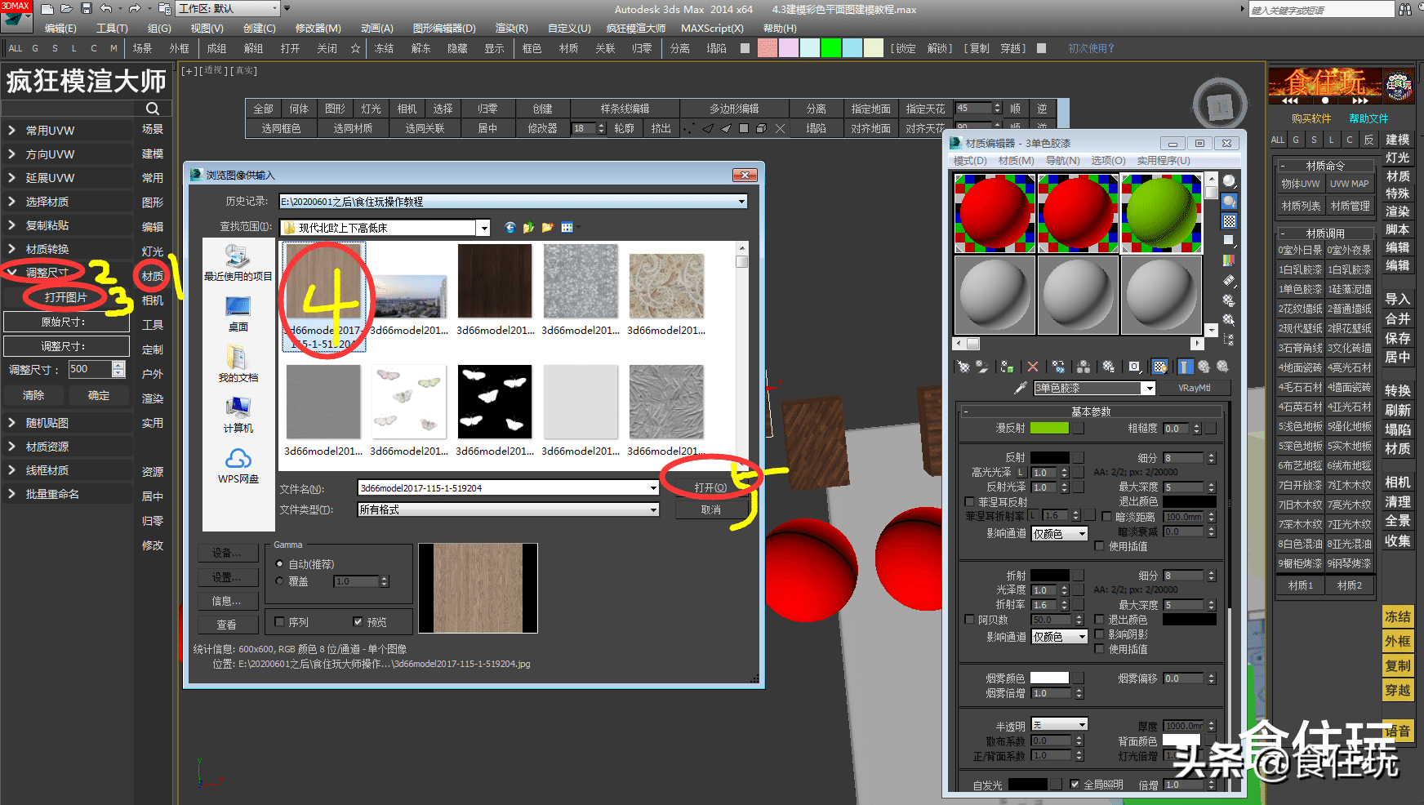1424x805 pixels.
Task: Click the 打开(O) button in dialog
Action: point(710,487)
